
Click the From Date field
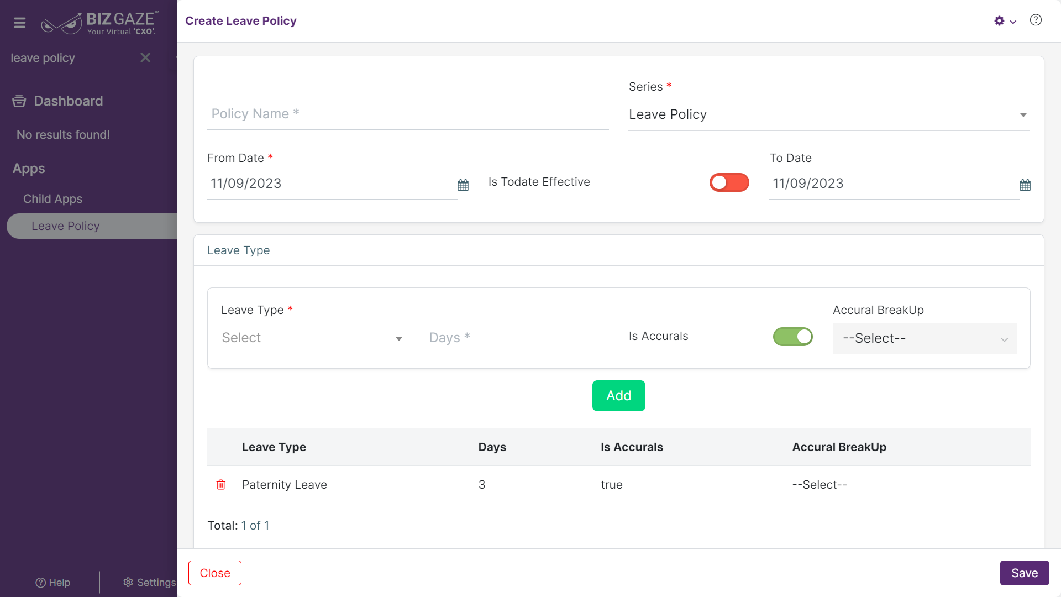[332, 184]
